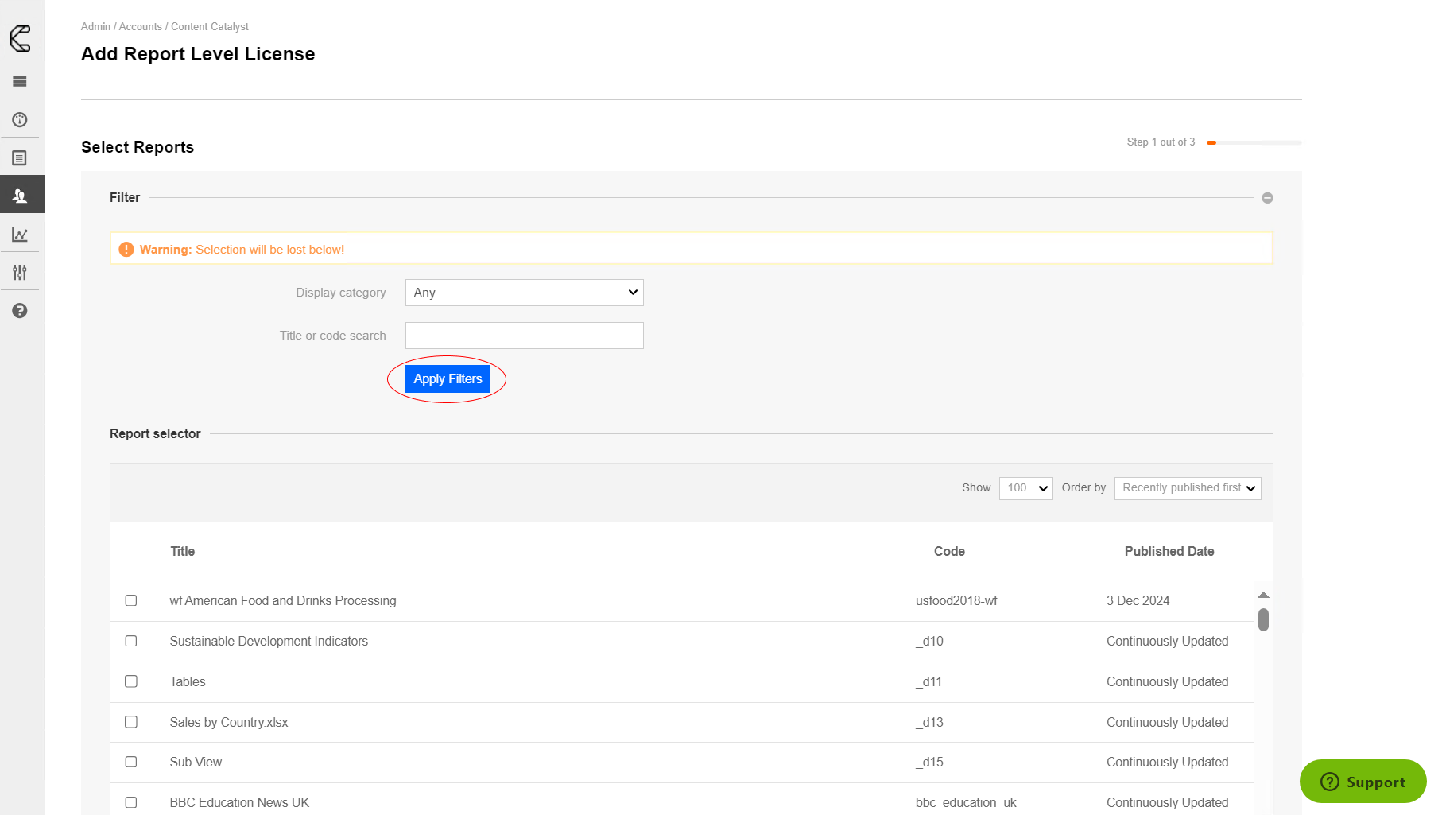Focus the Title or code search field
The width and height of the screenshot is (1442, 815).
(524, 336)
